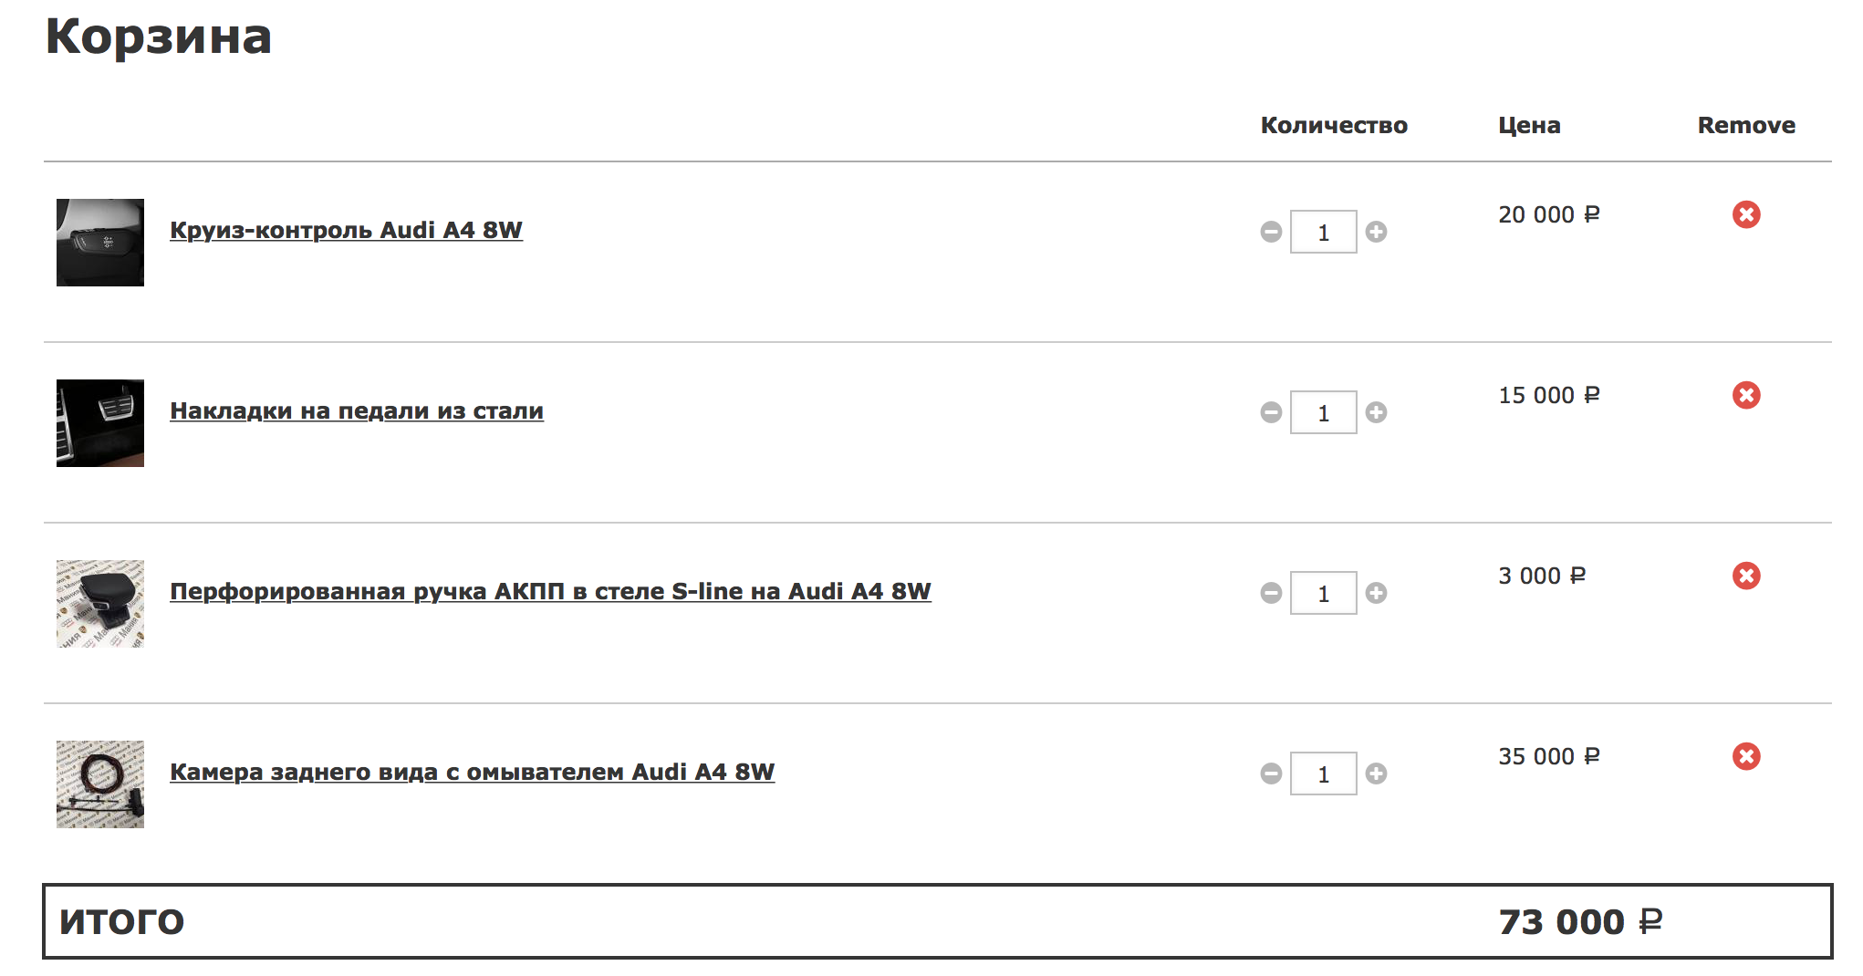Add one more Камера заднего вида
This screenshot has width=1863, height=976.
[1376, 774]
